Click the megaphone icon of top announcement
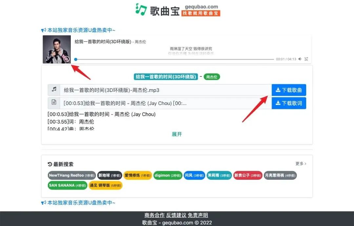This screenshot has width=354, height=226. coord(44,30)
